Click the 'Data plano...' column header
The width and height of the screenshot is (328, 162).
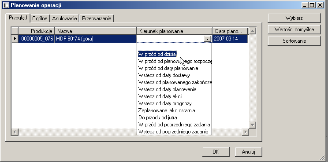point(230,31)
